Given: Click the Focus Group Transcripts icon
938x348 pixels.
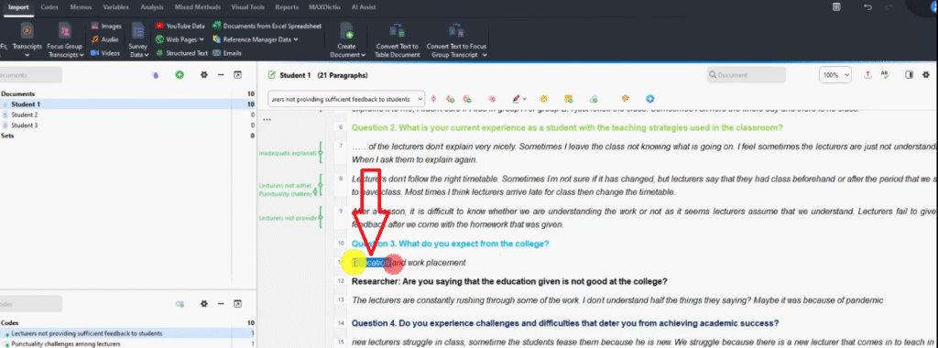Looking at the screenshot, I should [x=65, y=30].
